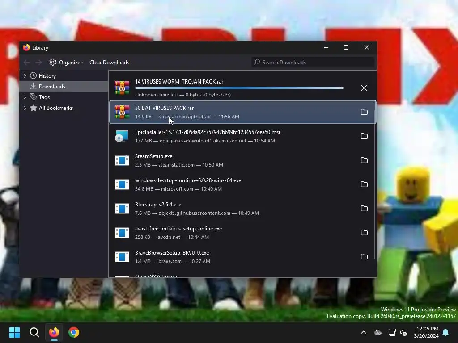Click '258 KB — avcdn.net' details text
The height and width of the screenshot is (343, 458).
pyautogui.click(x=172, y=237)
